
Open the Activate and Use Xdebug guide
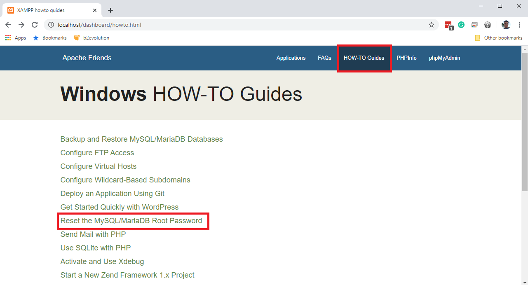coord(102,262)
